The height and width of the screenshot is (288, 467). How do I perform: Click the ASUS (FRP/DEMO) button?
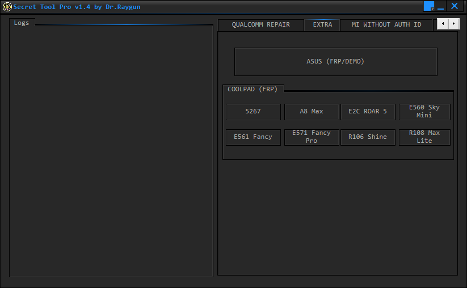[336, 62]
